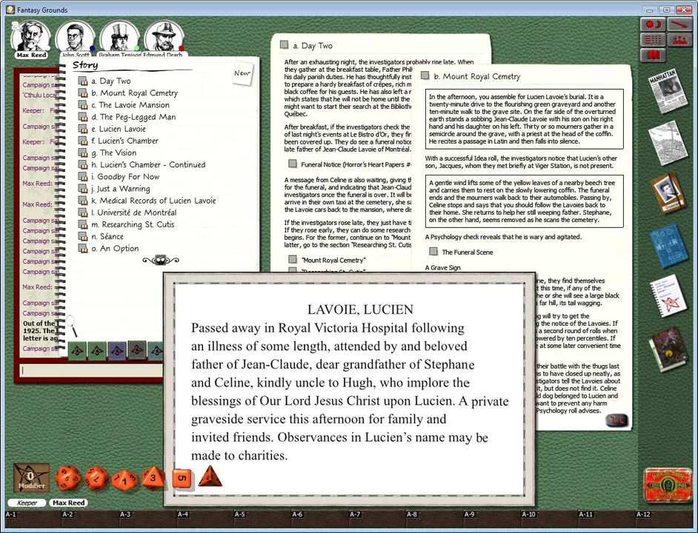Click the red grid list button
Viewport: 698px width, 533px height.
pos(653,40)
